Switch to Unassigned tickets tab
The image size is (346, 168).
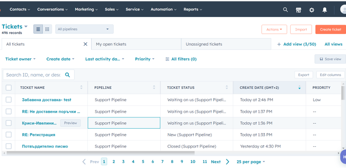pyautogui.click(x=204, y=44)
